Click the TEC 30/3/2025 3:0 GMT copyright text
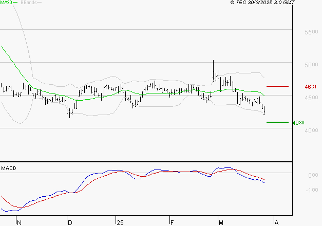 point(262,3)
